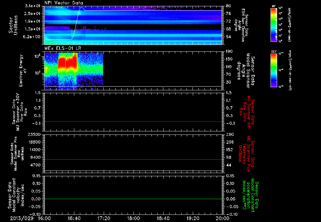
Task: Click the 'Sector Unitless' axis title
Action: (x=13, y=25)
